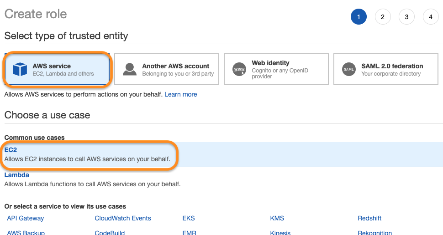Screen dimensions: 443x235
Task: Select the EC2 common use case
Action: coord(11,150)
